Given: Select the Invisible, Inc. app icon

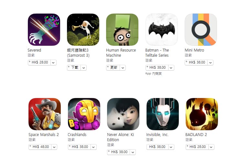Looking at the screenshot, I should 162,114.
